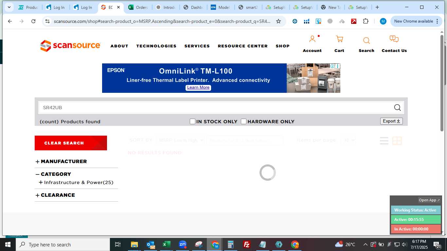447x251 pixels.
Task: Open the Sort By dropdown
Action: point(180,140)
